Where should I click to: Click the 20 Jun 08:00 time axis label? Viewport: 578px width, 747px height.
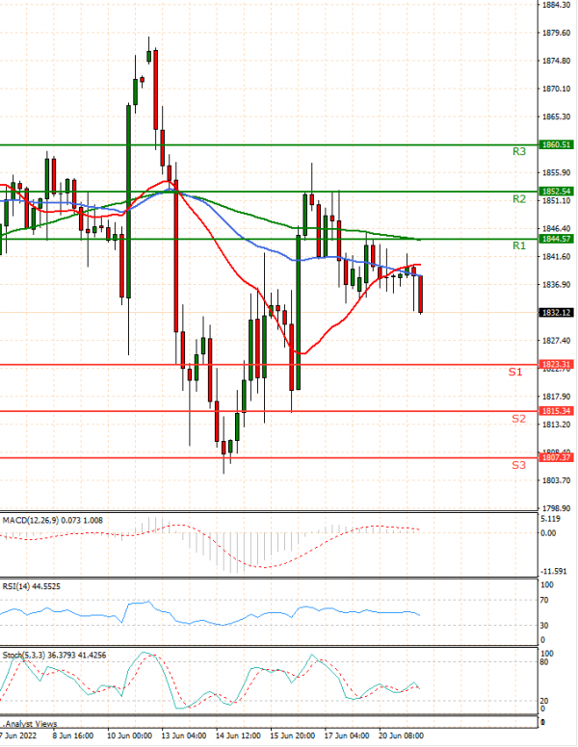pyautogui.click(x=401, y=736)
